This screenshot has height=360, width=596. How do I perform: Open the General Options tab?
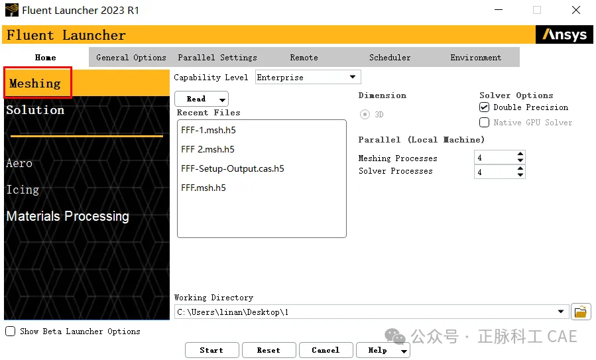(x=131, y=58)
